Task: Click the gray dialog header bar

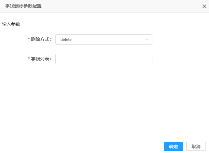Action: [x=104, y=6]
